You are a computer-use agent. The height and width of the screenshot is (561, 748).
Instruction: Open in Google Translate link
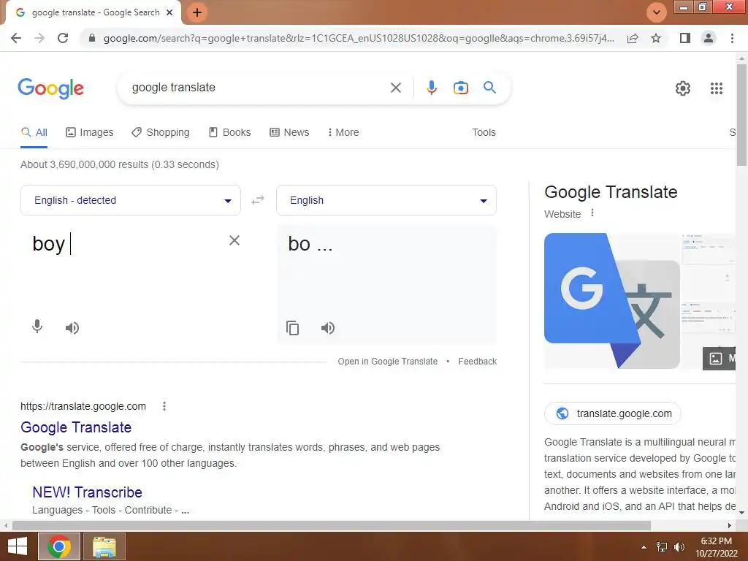(x=387, y=362)
